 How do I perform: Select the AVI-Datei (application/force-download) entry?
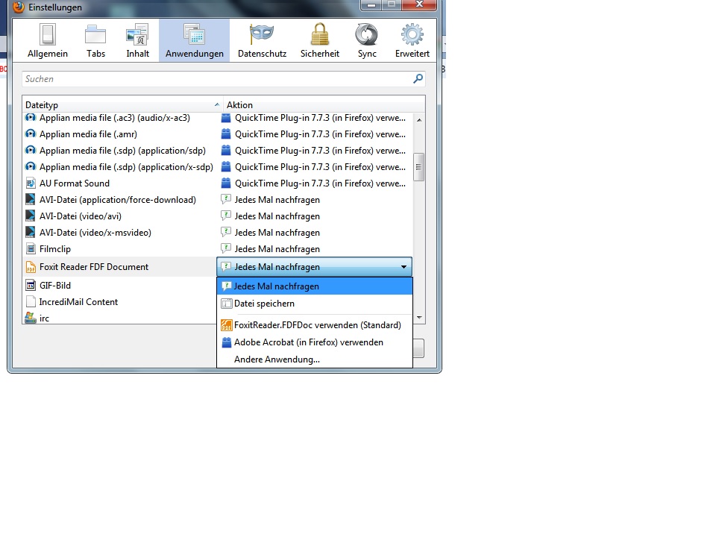click(217, 200)
